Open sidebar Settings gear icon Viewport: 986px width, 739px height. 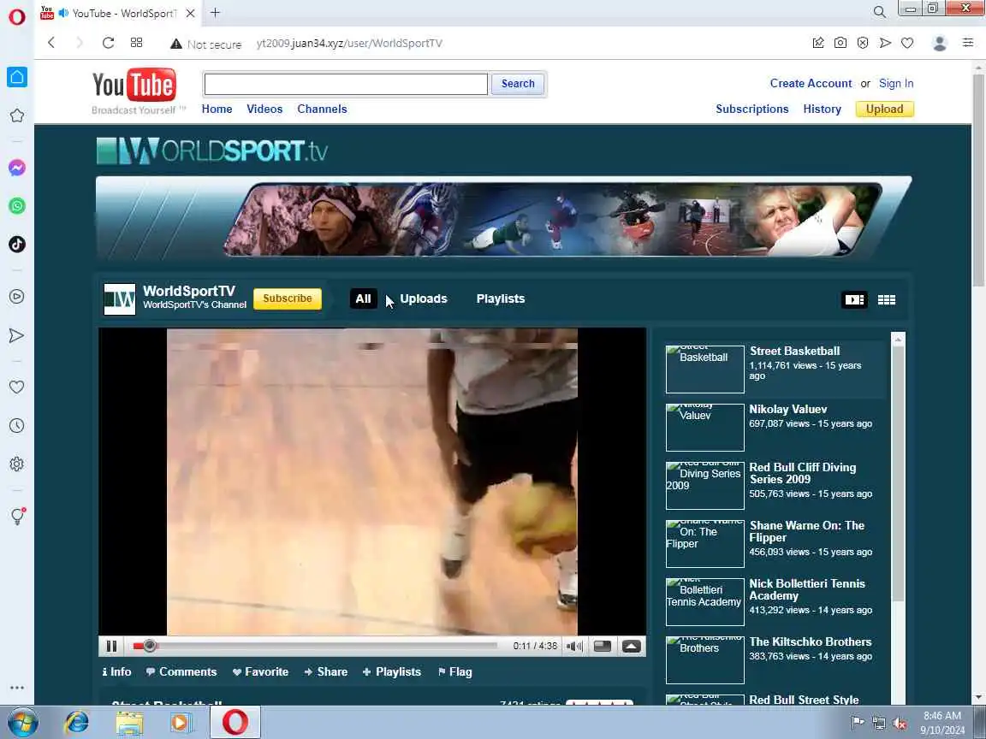point(17,464)
